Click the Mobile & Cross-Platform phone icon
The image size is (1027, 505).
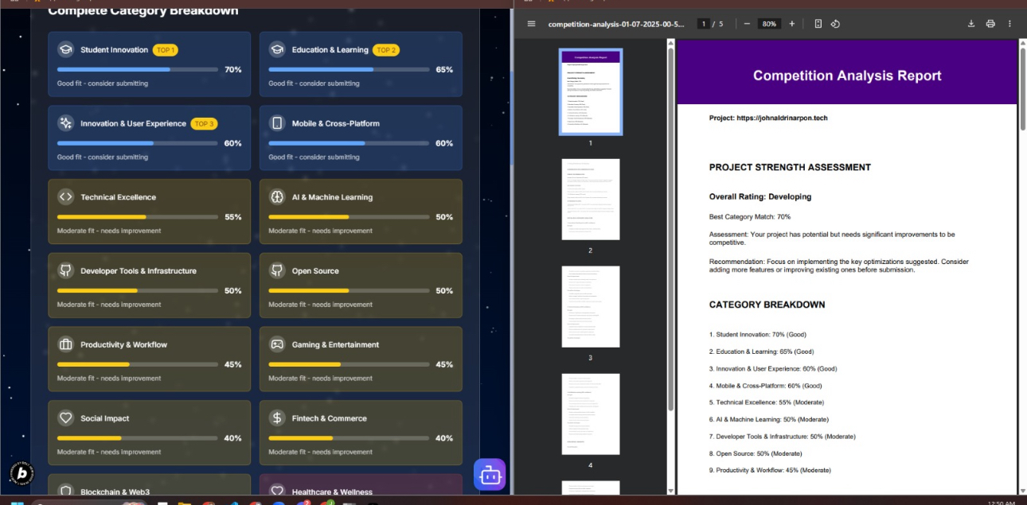[x=277, y=123]
